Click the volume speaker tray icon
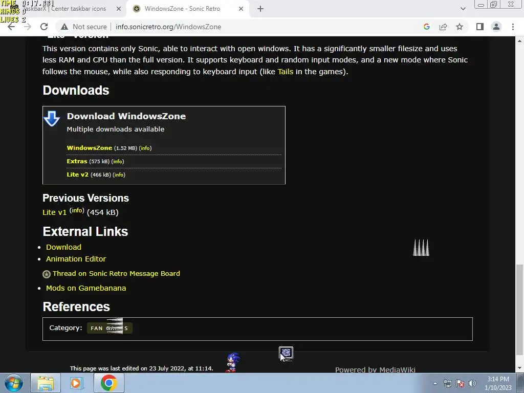The image size is (524, 393). pyautogui.click(x=472, y=383)
